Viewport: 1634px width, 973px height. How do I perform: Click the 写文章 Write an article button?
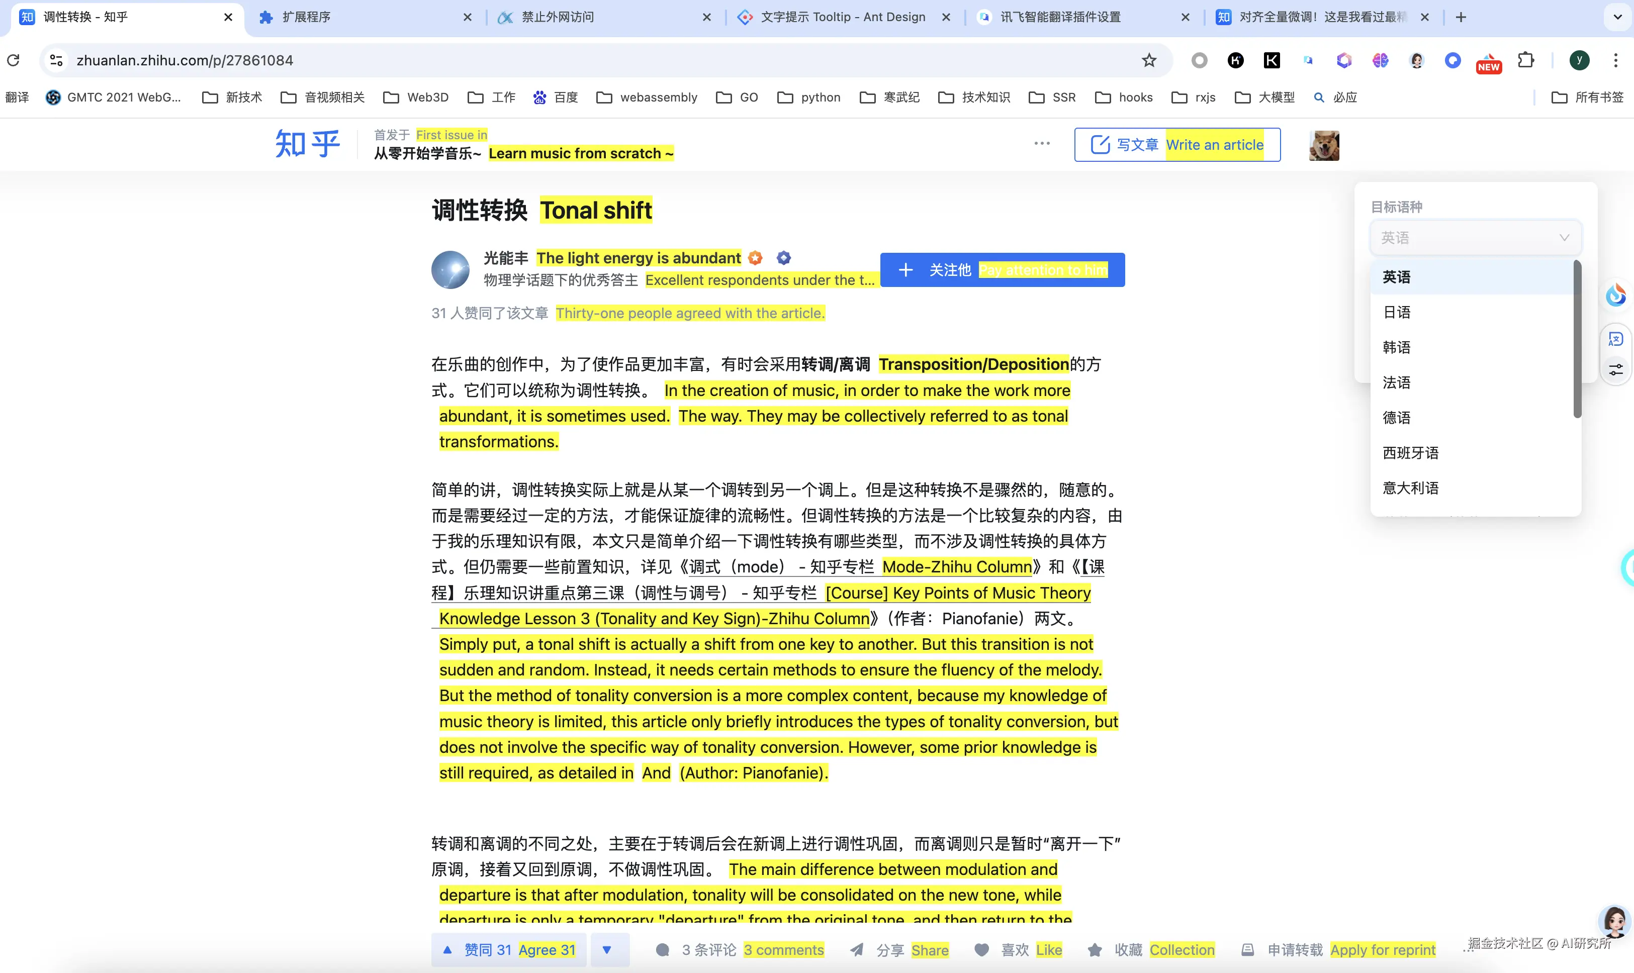point(1176,145)
